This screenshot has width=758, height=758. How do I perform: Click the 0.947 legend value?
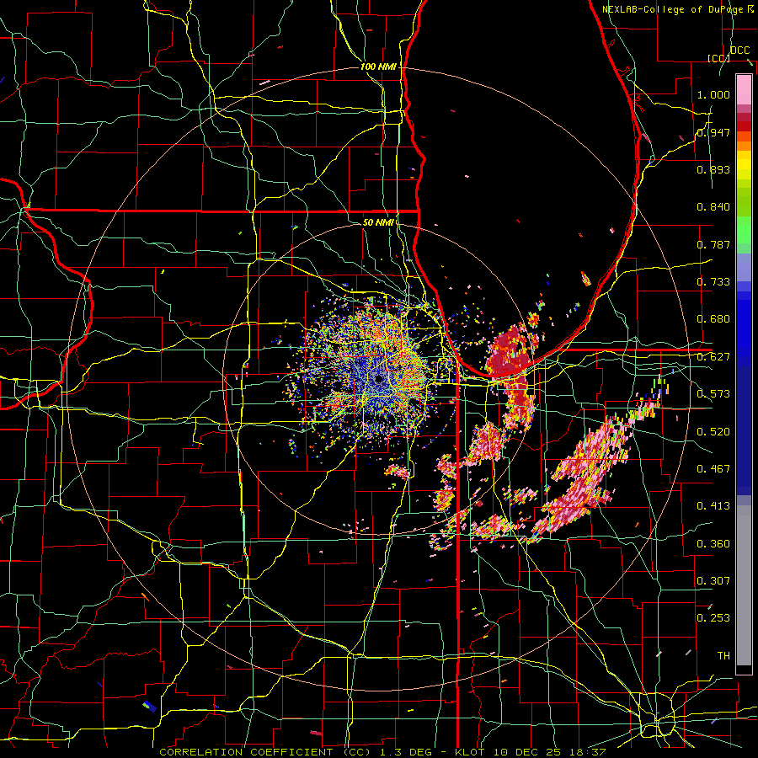click(713, 132)
